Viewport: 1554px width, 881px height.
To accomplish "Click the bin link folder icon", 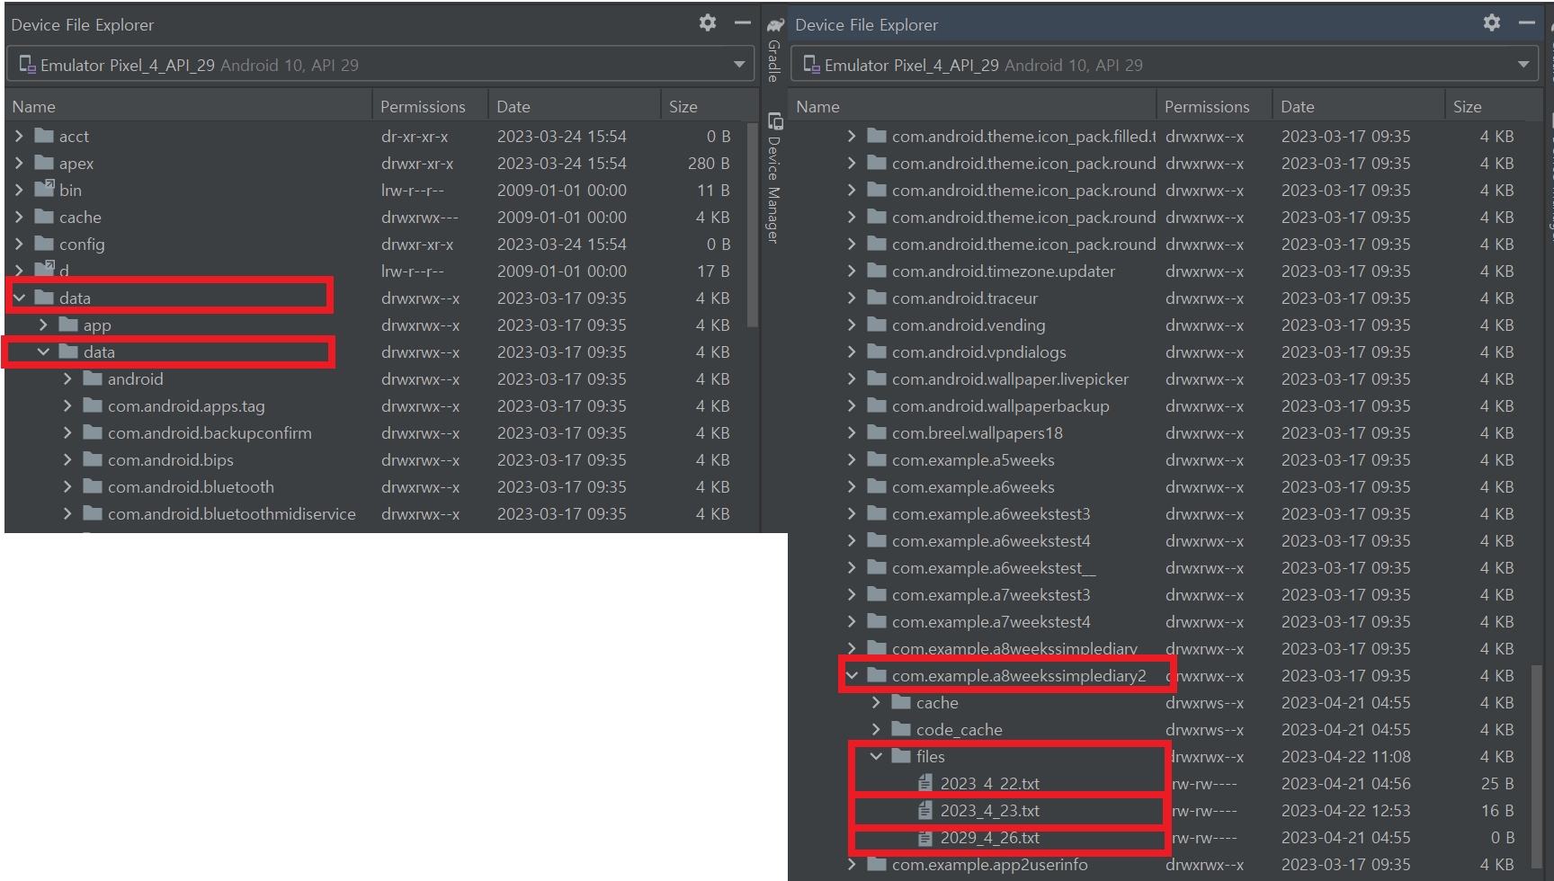I will click(44, 189).
